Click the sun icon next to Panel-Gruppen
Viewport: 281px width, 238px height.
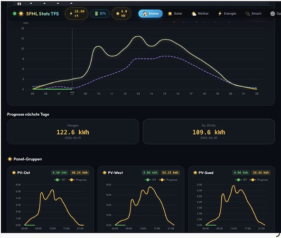pos(10,159)
